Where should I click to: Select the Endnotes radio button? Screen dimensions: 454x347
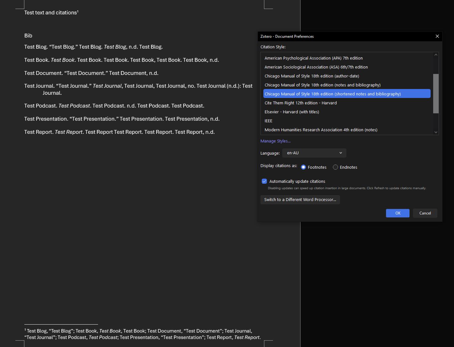point(335,167)
